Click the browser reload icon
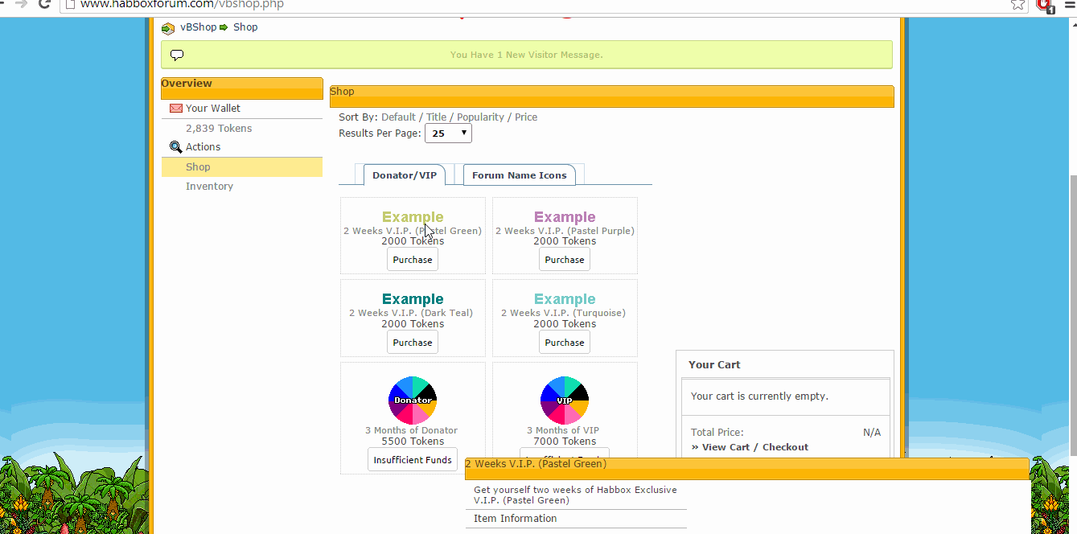This screenshot has height=534, width=1077. coord(44,4)
